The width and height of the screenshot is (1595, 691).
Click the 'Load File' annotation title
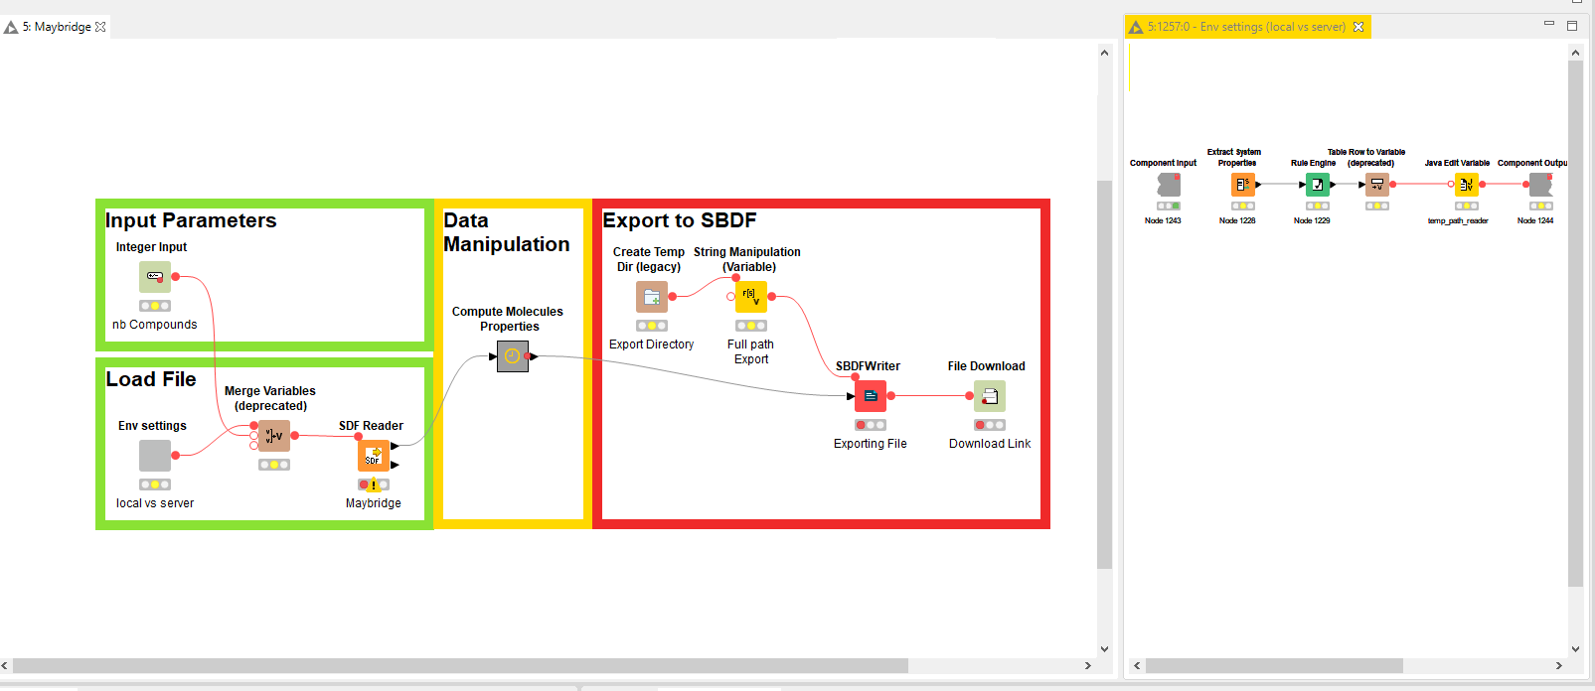151,379
